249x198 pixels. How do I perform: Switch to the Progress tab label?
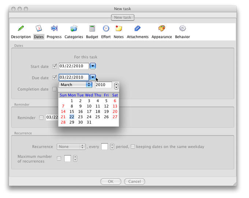[54, 37]
